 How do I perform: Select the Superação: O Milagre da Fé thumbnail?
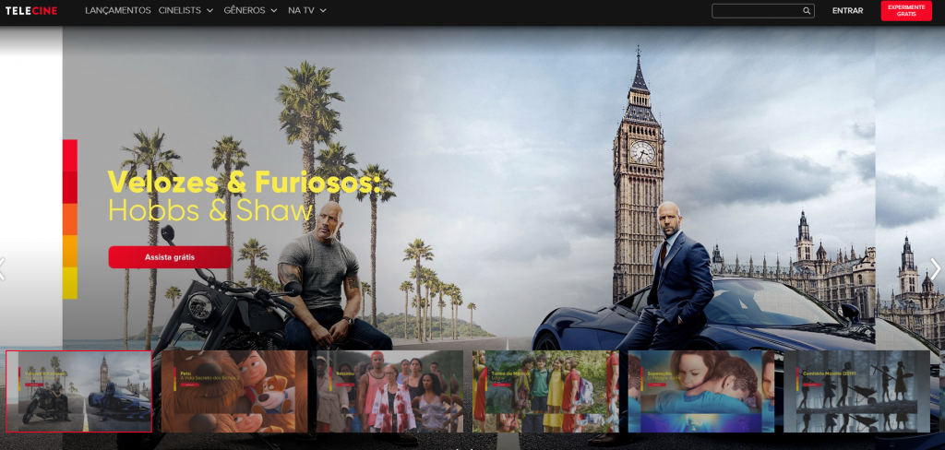pos(701,392)
